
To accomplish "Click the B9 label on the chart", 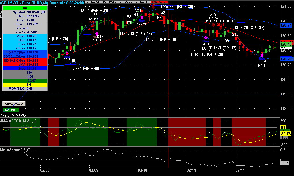I will pyautogui.click(x=226, y=41).
